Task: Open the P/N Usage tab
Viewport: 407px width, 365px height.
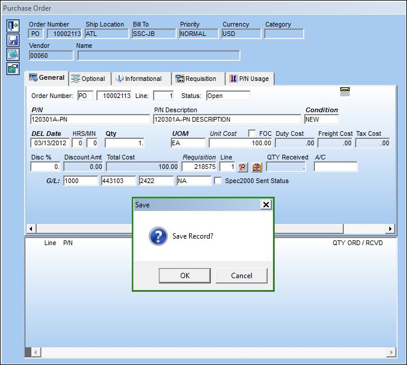Action: tap(250, 79)
